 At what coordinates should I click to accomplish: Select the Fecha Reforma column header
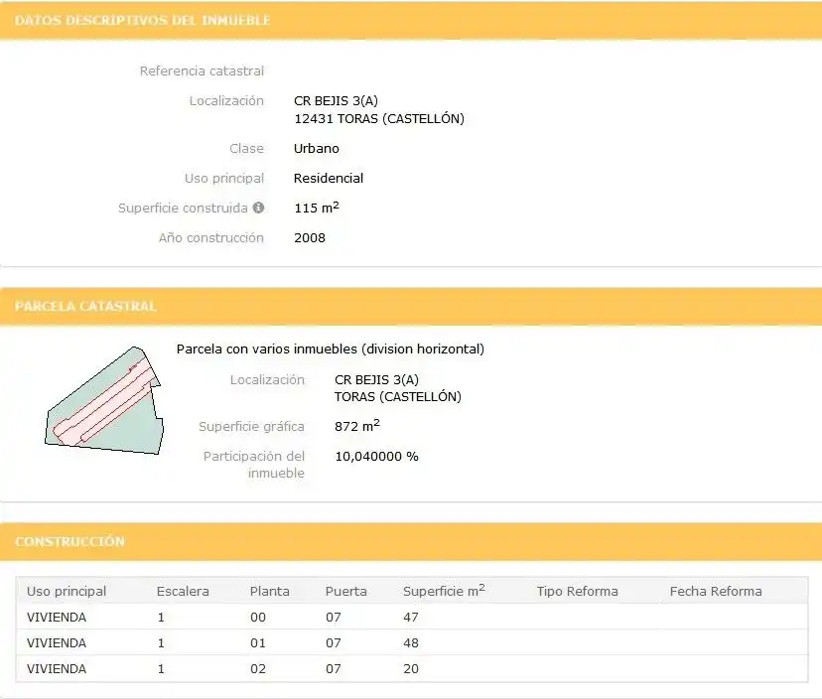click(x=716, y=591)
